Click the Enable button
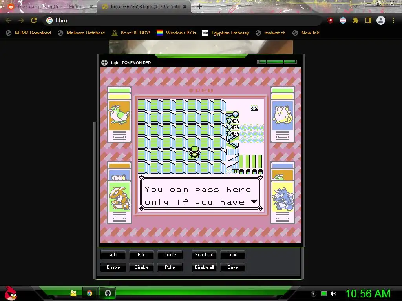402x301 pixels. [113, 267]
